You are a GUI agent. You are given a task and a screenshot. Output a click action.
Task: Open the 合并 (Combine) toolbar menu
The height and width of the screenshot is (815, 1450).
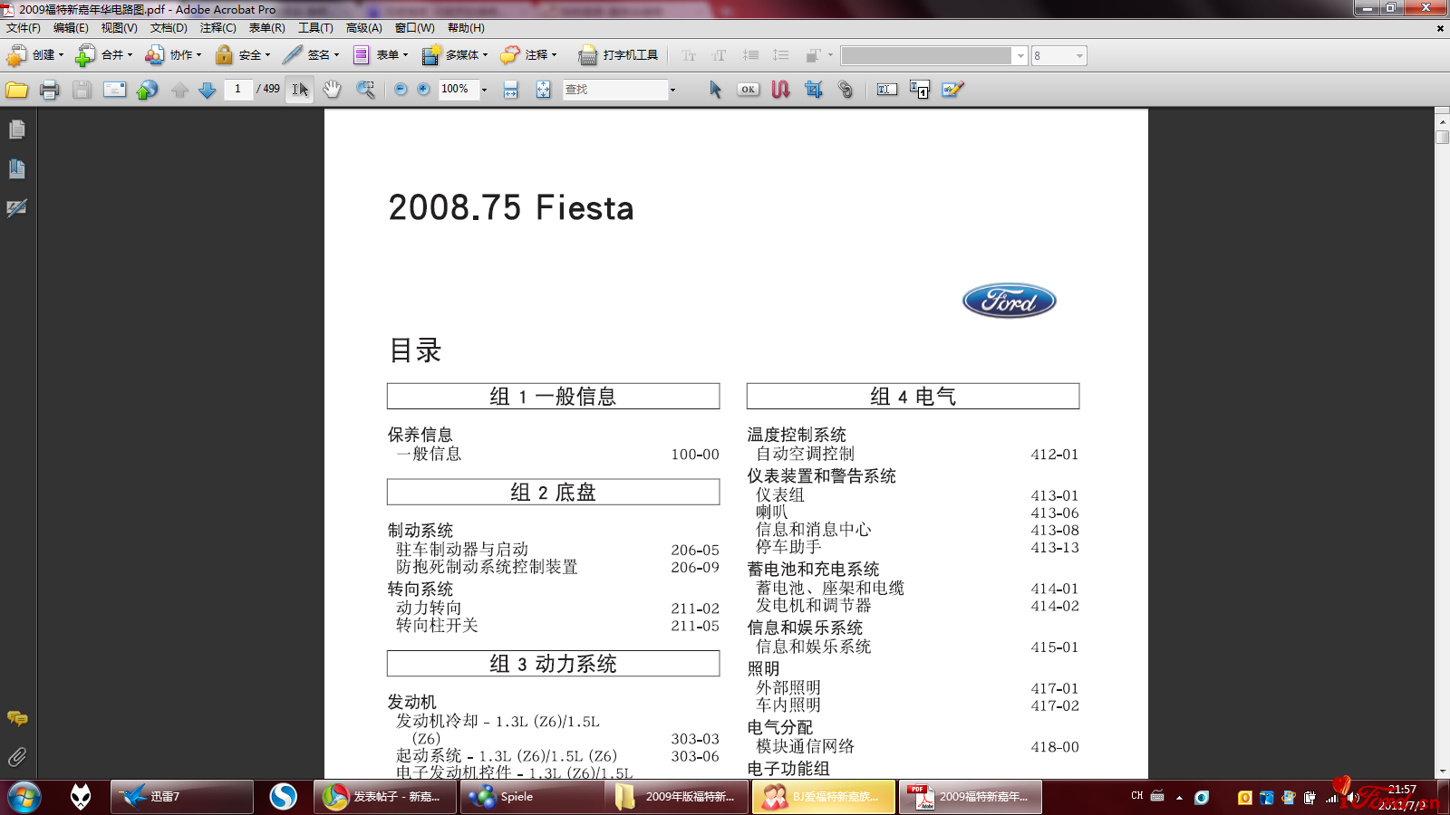104,55
